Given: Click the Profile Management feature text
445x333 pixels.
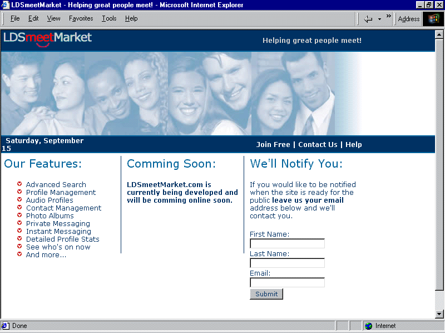Looking at the screenshot, I should coord(61,192).
